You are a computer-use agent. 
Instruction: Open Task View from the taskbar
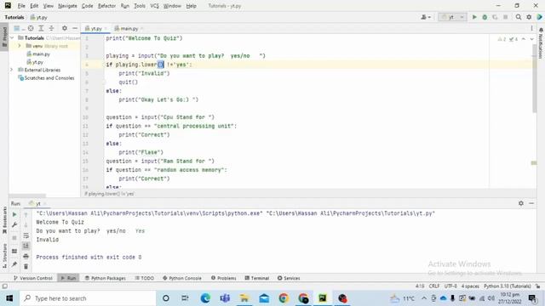186,298
